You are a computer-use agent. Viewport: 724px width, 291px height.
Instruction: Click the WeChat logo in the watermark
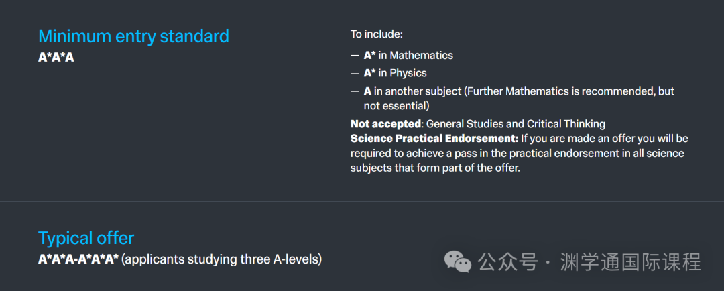click(457, 262)
